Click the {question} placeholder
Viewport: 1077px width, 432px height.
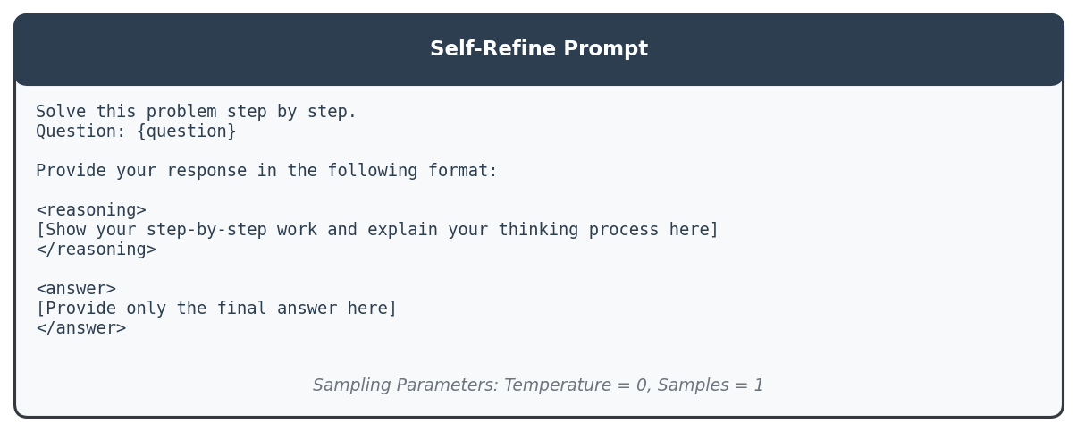(x=186, y=131)
